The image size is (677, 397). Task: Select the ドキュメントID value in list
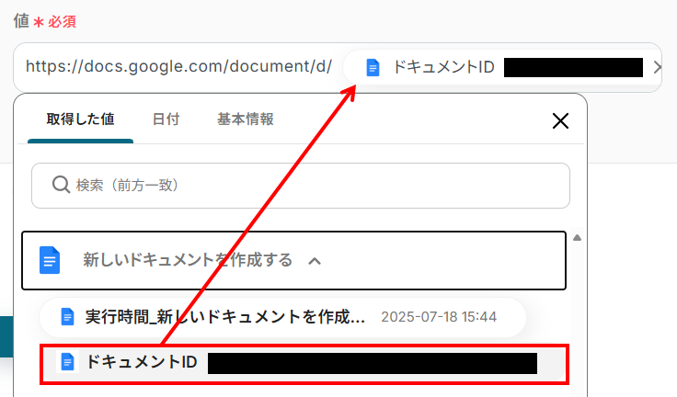(304, 363)
